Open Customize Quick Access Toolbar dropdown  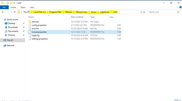(14, 3)
